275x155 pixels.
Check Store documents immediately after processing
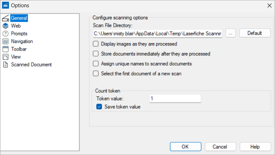point(96,53)
